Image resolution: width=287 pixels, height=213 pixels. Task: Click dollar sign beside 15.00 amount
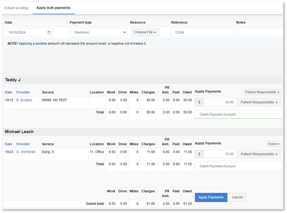click(199, 154)
